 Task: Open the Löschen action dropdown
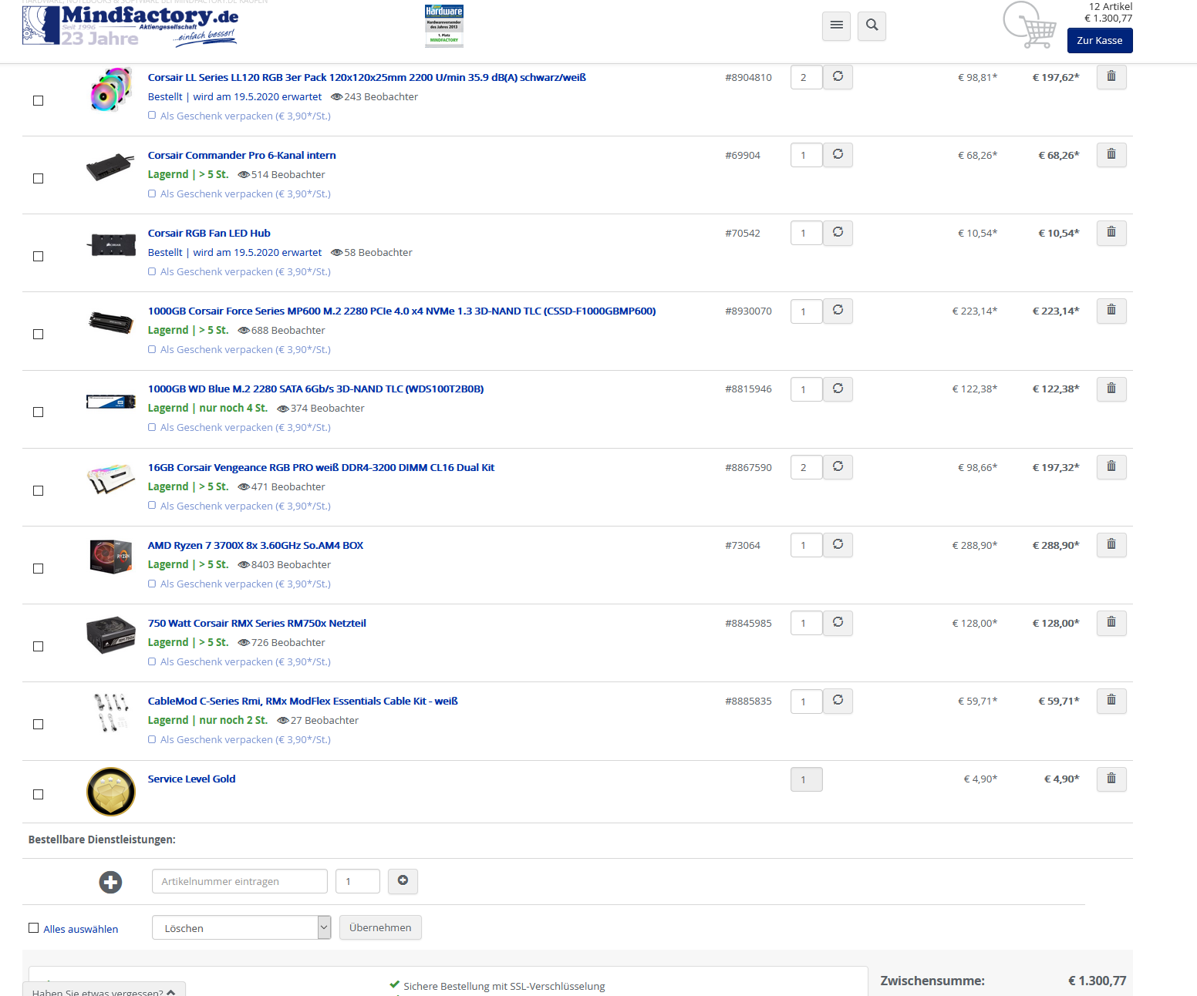[x=241, y=927]
